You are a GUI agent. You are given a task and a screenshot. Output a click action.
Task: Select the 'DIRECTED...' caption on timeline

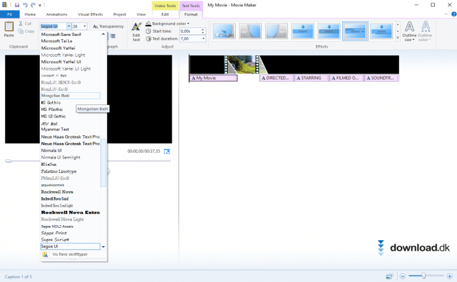tap(277, 78)
